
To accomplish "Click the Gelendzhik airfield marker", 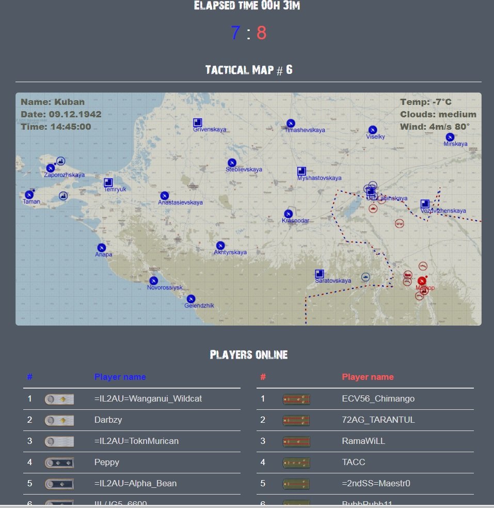I will coord(191,299).
